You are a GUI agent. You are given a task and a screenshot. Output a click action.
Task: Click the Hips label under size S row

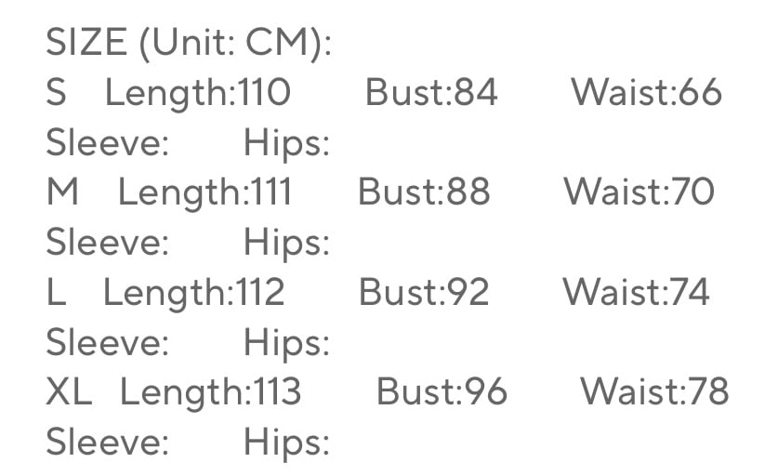pos(286,143)
